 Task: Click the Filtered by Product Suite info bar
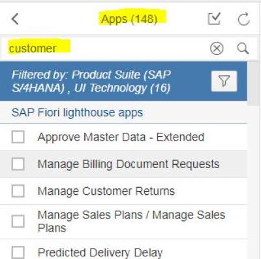click(x=123, y=81)
